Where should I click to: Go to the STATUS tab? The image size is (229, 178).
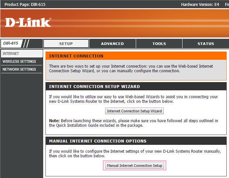[x=206, y=44]
